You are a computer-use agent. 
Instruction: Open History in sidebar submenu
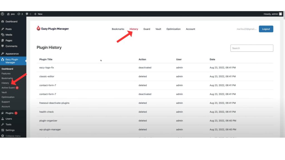tap(5, 83)
